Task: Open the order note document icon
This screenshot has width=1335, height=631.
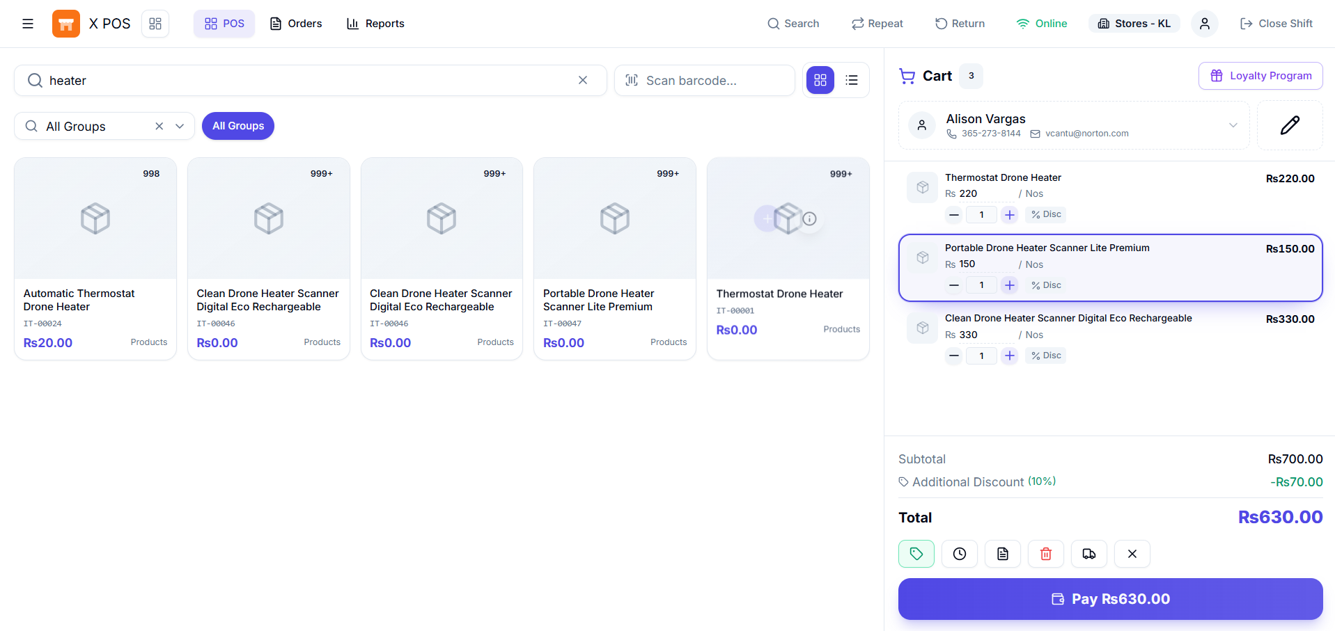Action: pos(1003,554)
